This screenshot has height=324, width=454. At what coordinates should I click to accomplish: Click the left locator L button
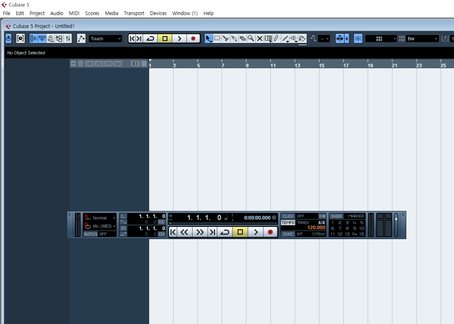pyautogui.click(x=123, y=216)
